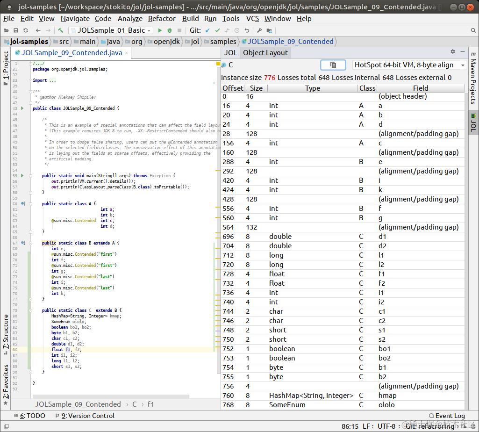The width and height of the screenshot is (479, 432).
Task: Select the hmap row in the layout table
Action: 343,396
